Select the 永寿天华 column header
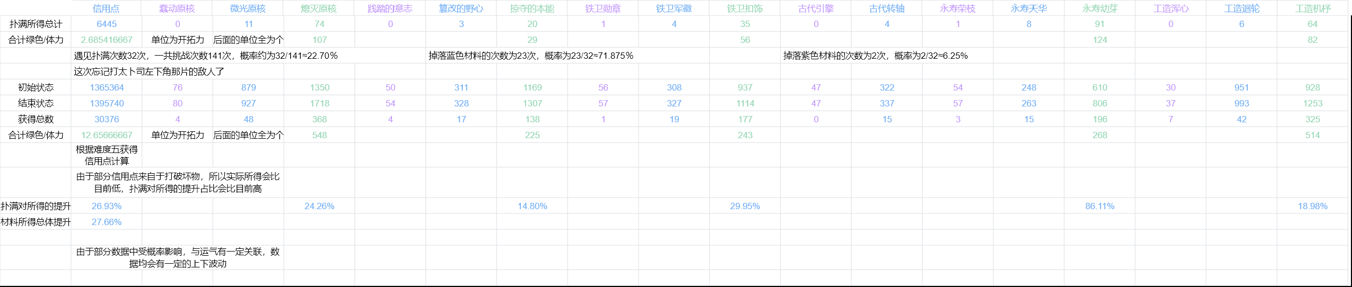This screenshot has height=287, width=1352. 1029,8
